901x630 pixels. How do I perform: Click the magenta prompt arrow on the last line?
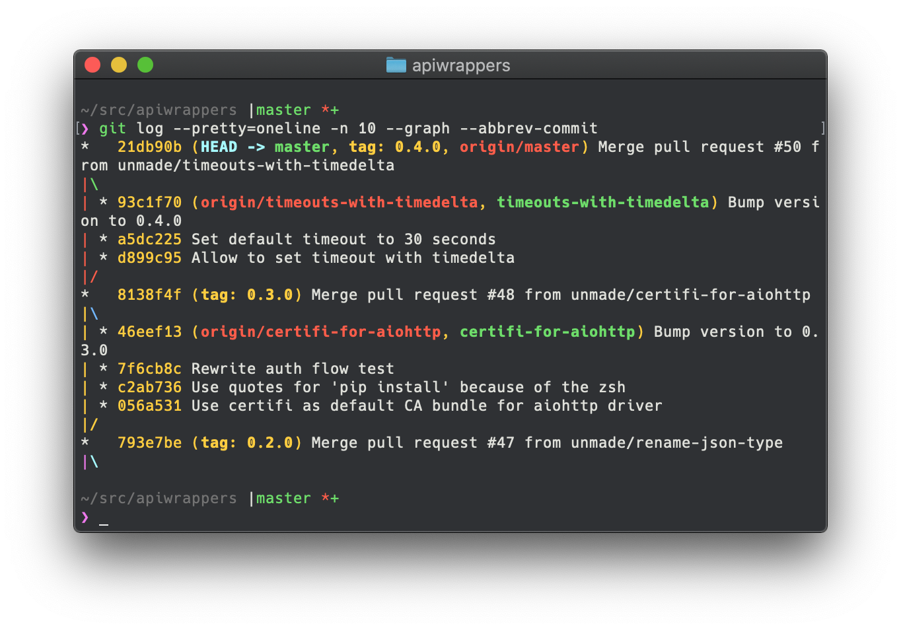(85, 517)
